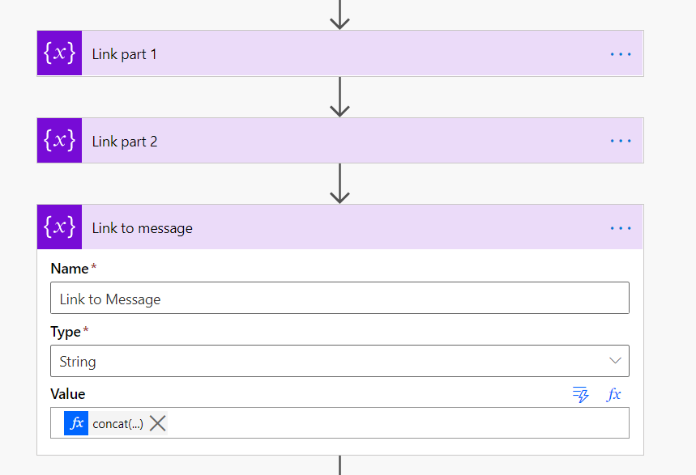Open the Type dropdown showing String

(x=324, y=361)
